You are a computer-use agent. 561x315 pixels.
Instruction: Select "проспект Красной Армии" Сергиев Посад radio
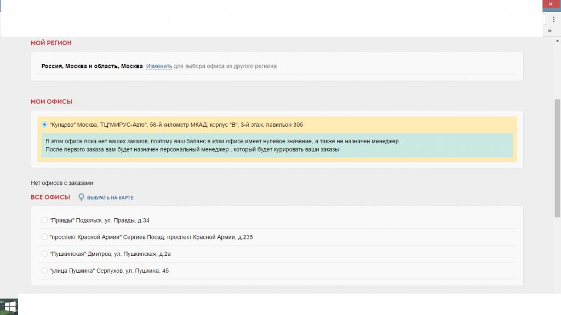(x=44, y=237)
